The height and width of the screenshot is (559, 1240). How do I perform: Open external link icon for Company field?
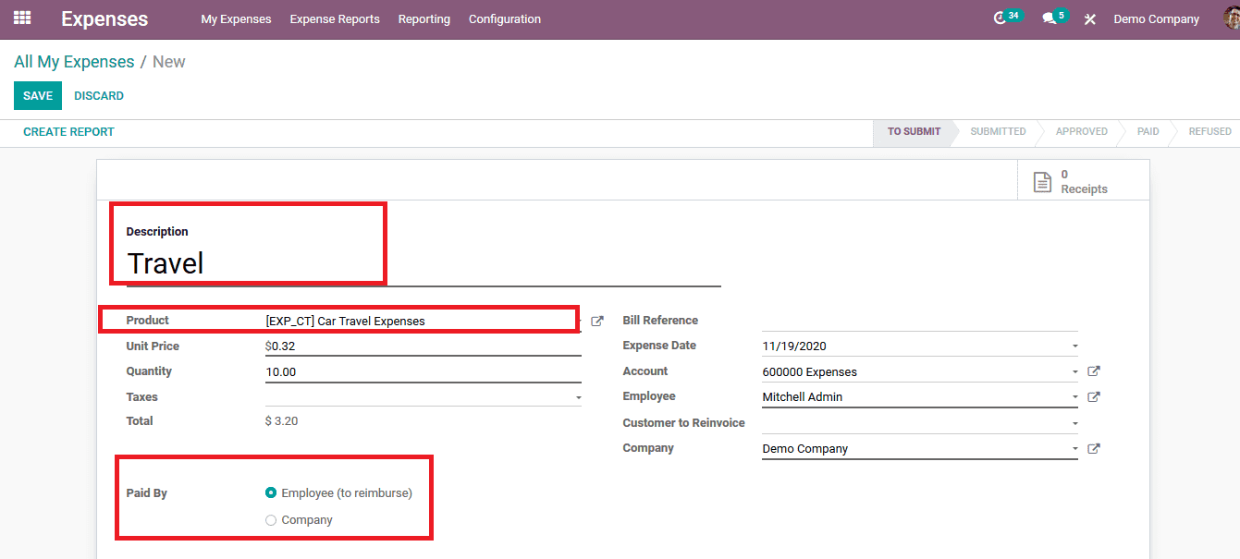point(1094,449)
